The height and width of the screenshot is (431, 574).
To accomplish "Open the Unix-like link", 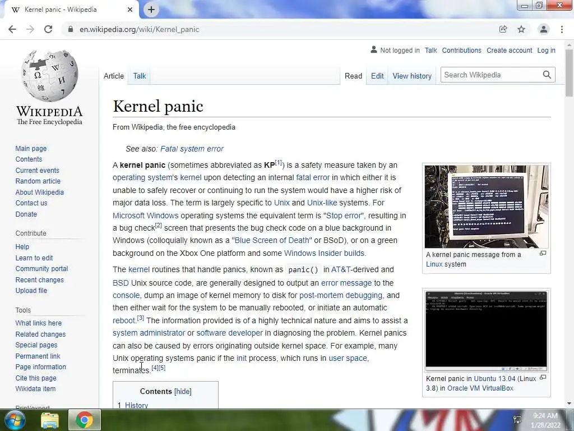I will pyautogui.click(x=322, y=203).
